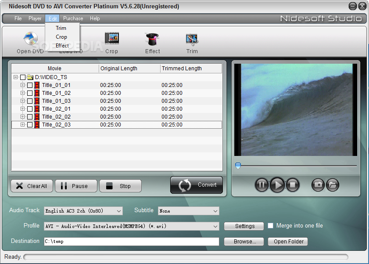This screenshot has height=264, width=369.
Task: Click the film icon of Title_02_03
Action: click(37, 125)
